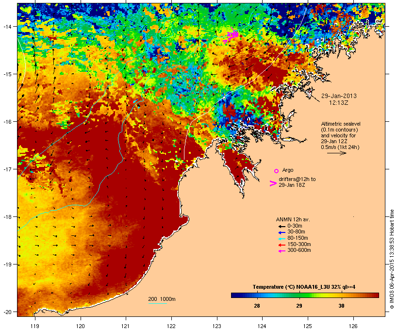Click the colorbar value 30
Screen dimensions: 398x330
click(x=341, y=306)
